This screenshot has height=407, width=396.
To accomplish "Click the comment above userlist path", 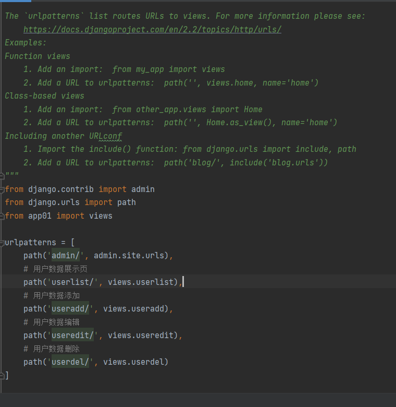I will point(56,269).
